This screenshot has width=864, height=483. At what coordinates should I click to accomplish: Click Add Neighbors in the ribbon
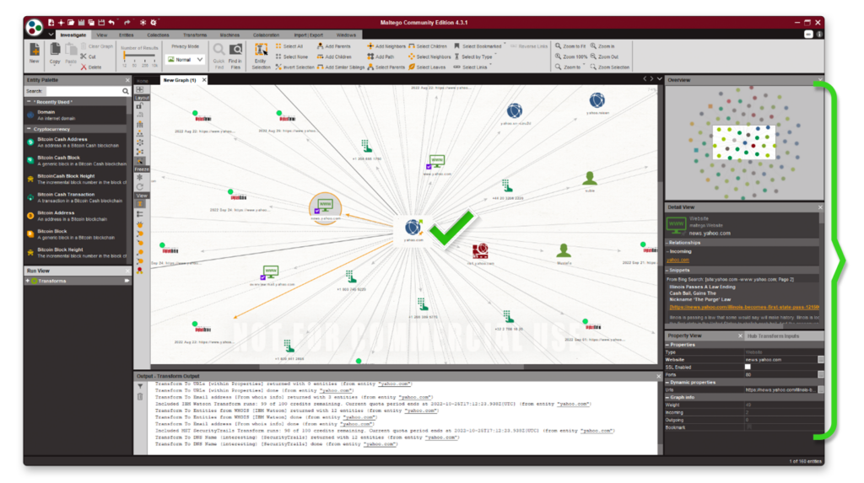pyautogui.click(x=386, y=46)
